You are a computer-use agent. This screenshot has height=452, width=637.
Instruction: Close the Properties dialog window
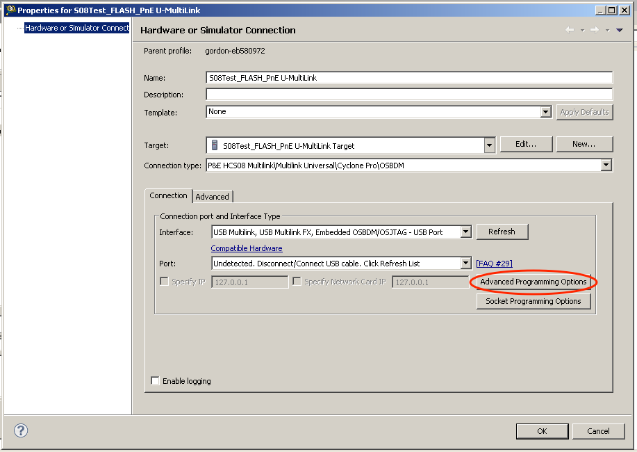click(x=624, y=10)
